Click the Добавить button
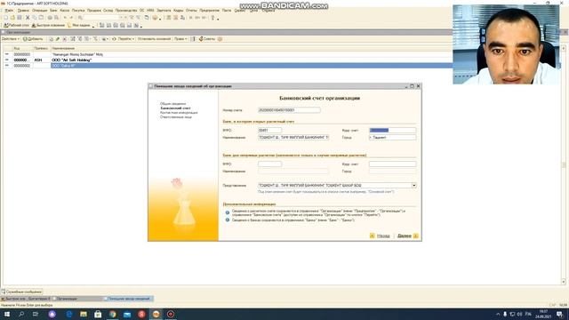Viewport: 569px width, 320px height. [x=33, y=39]
